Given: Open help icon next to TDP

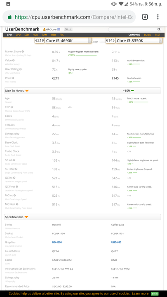Looking at the screenshot, I should (x=12, y=107).
